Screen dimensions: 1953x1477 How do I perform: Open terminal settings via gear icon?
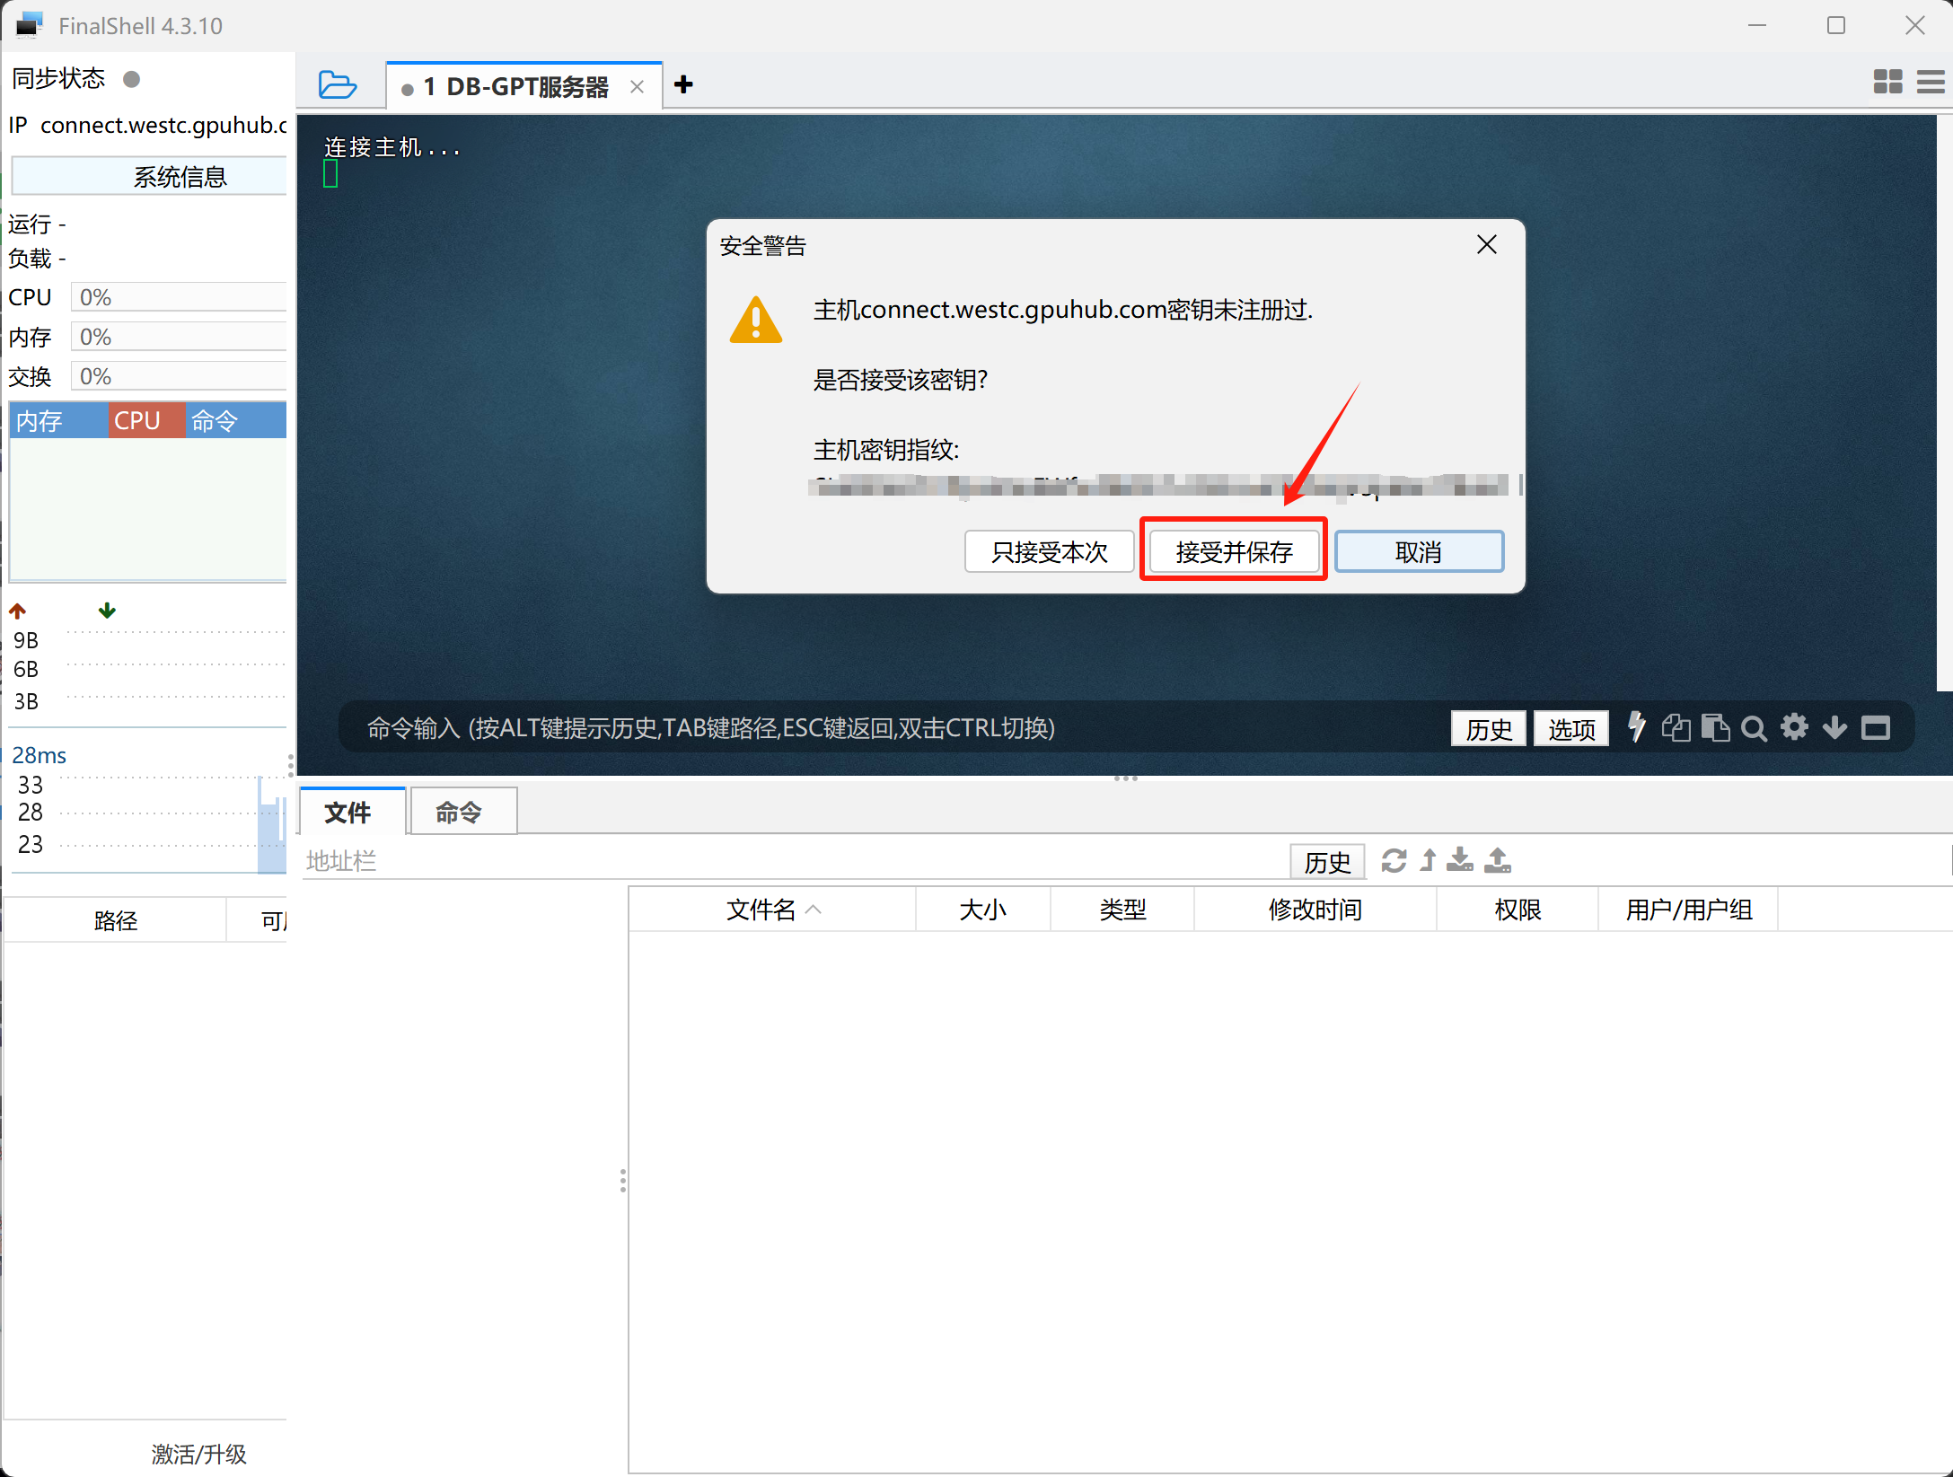pyautogui.click(x=1794, y=727)
